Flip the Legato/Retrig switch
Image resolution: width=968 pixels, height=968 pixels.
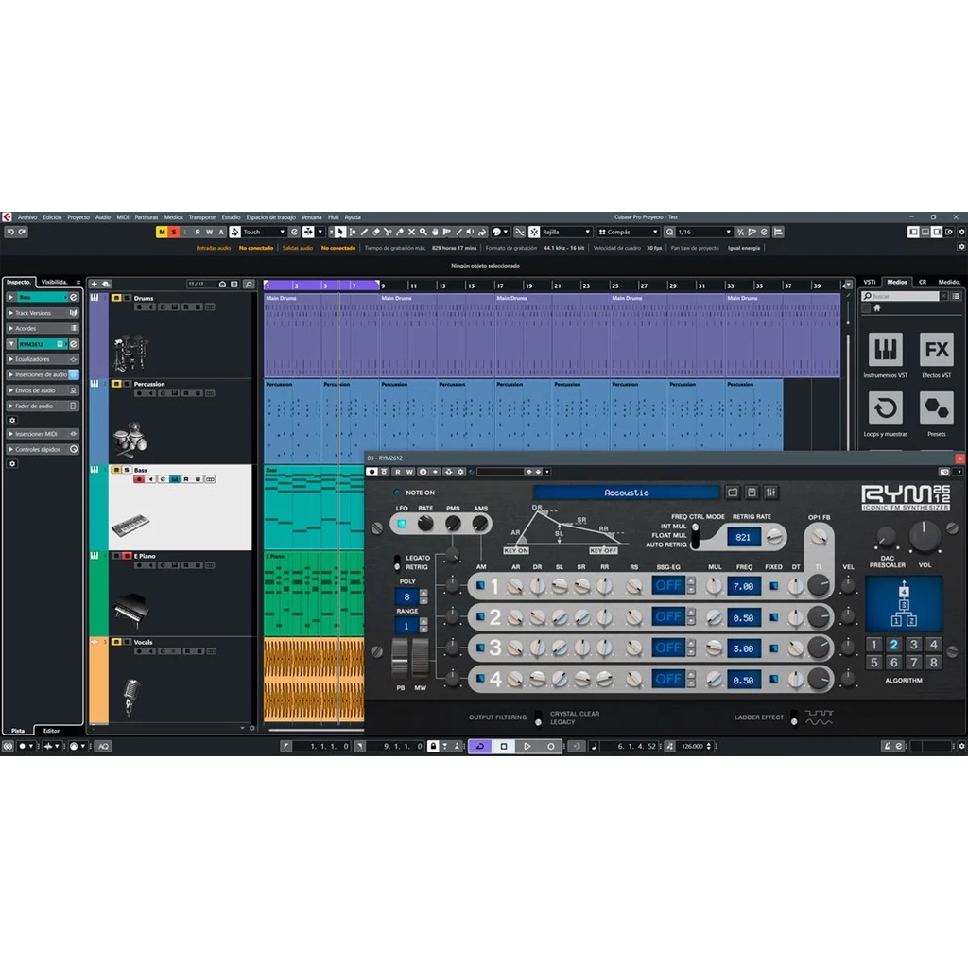pos(397,562)
